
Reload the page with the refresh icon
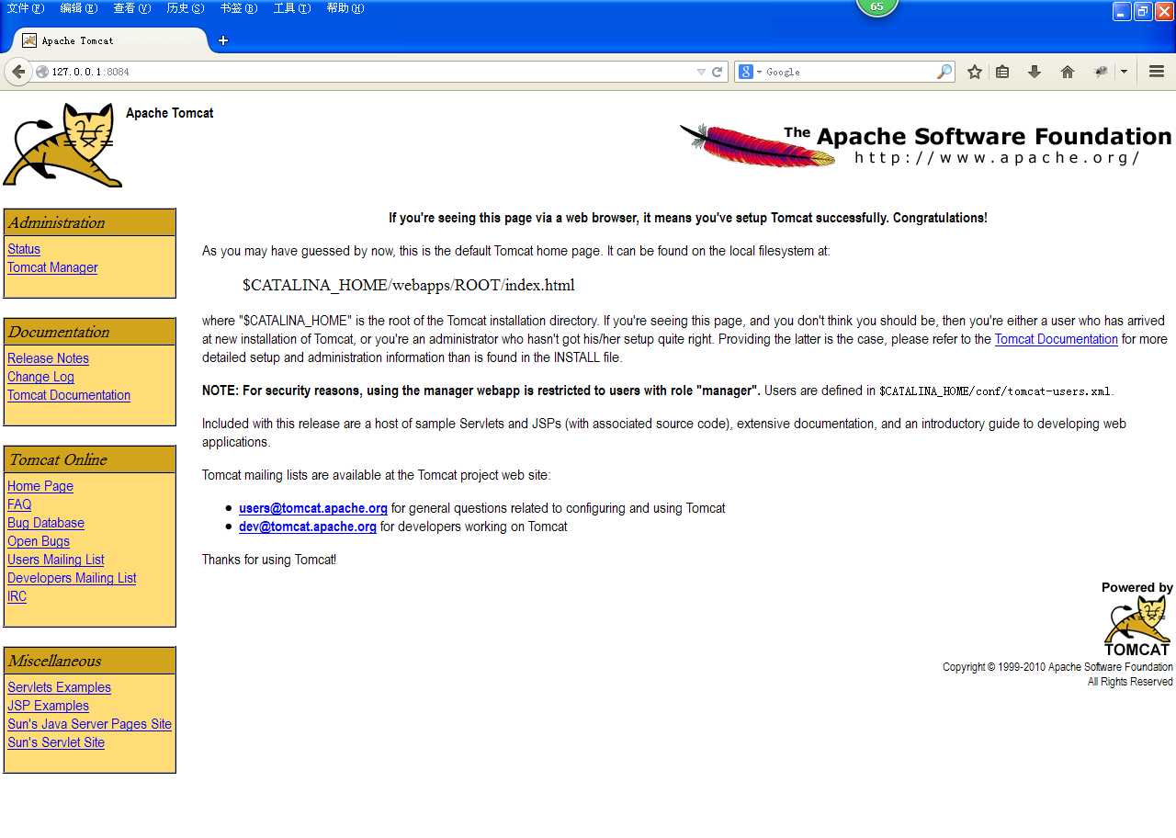point(716,71)
